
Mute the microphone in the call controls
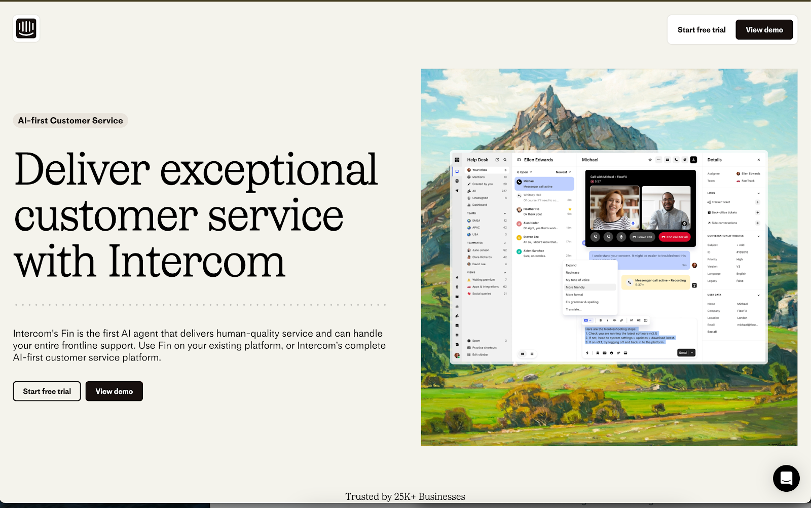(x=621, y=237)
